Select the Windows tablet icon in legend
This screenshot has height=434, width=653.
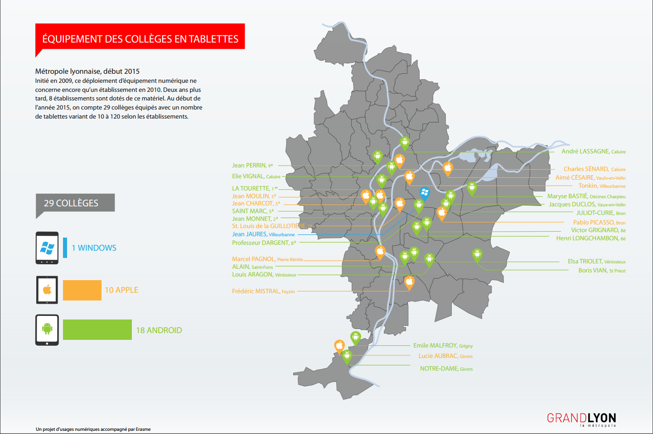pyautogui.click(x=47, y=248)
